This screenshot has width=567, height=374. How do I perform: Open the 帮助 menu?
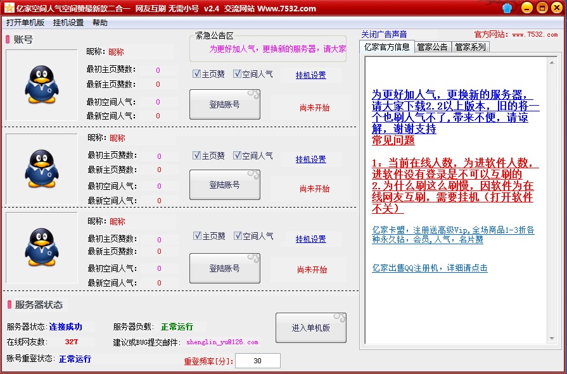[x=100, y=23]
